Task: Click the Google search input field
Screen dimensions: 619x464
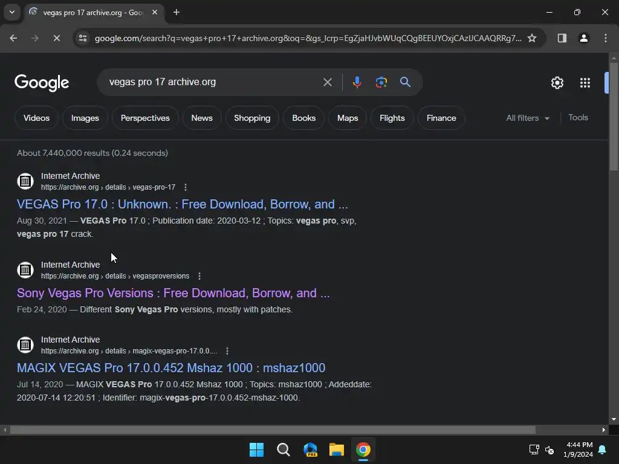Action: (213, 82)
